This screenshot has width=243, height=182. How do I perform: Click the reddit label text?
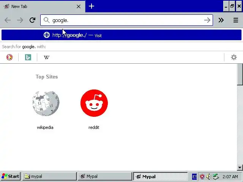point(94,127)
